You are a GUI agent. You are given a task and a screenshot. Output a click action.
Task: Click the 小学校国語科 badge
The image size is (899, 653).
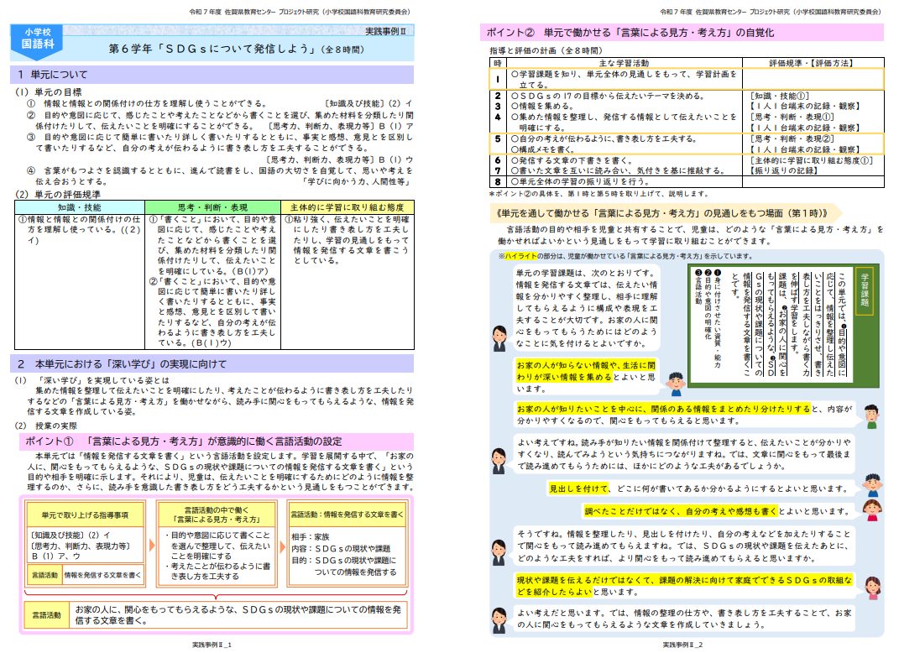39,40
